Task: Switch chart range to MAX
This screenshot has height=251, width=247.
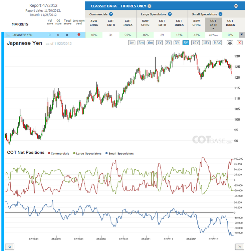Action: pyautogui.click(x=217, y=43)
